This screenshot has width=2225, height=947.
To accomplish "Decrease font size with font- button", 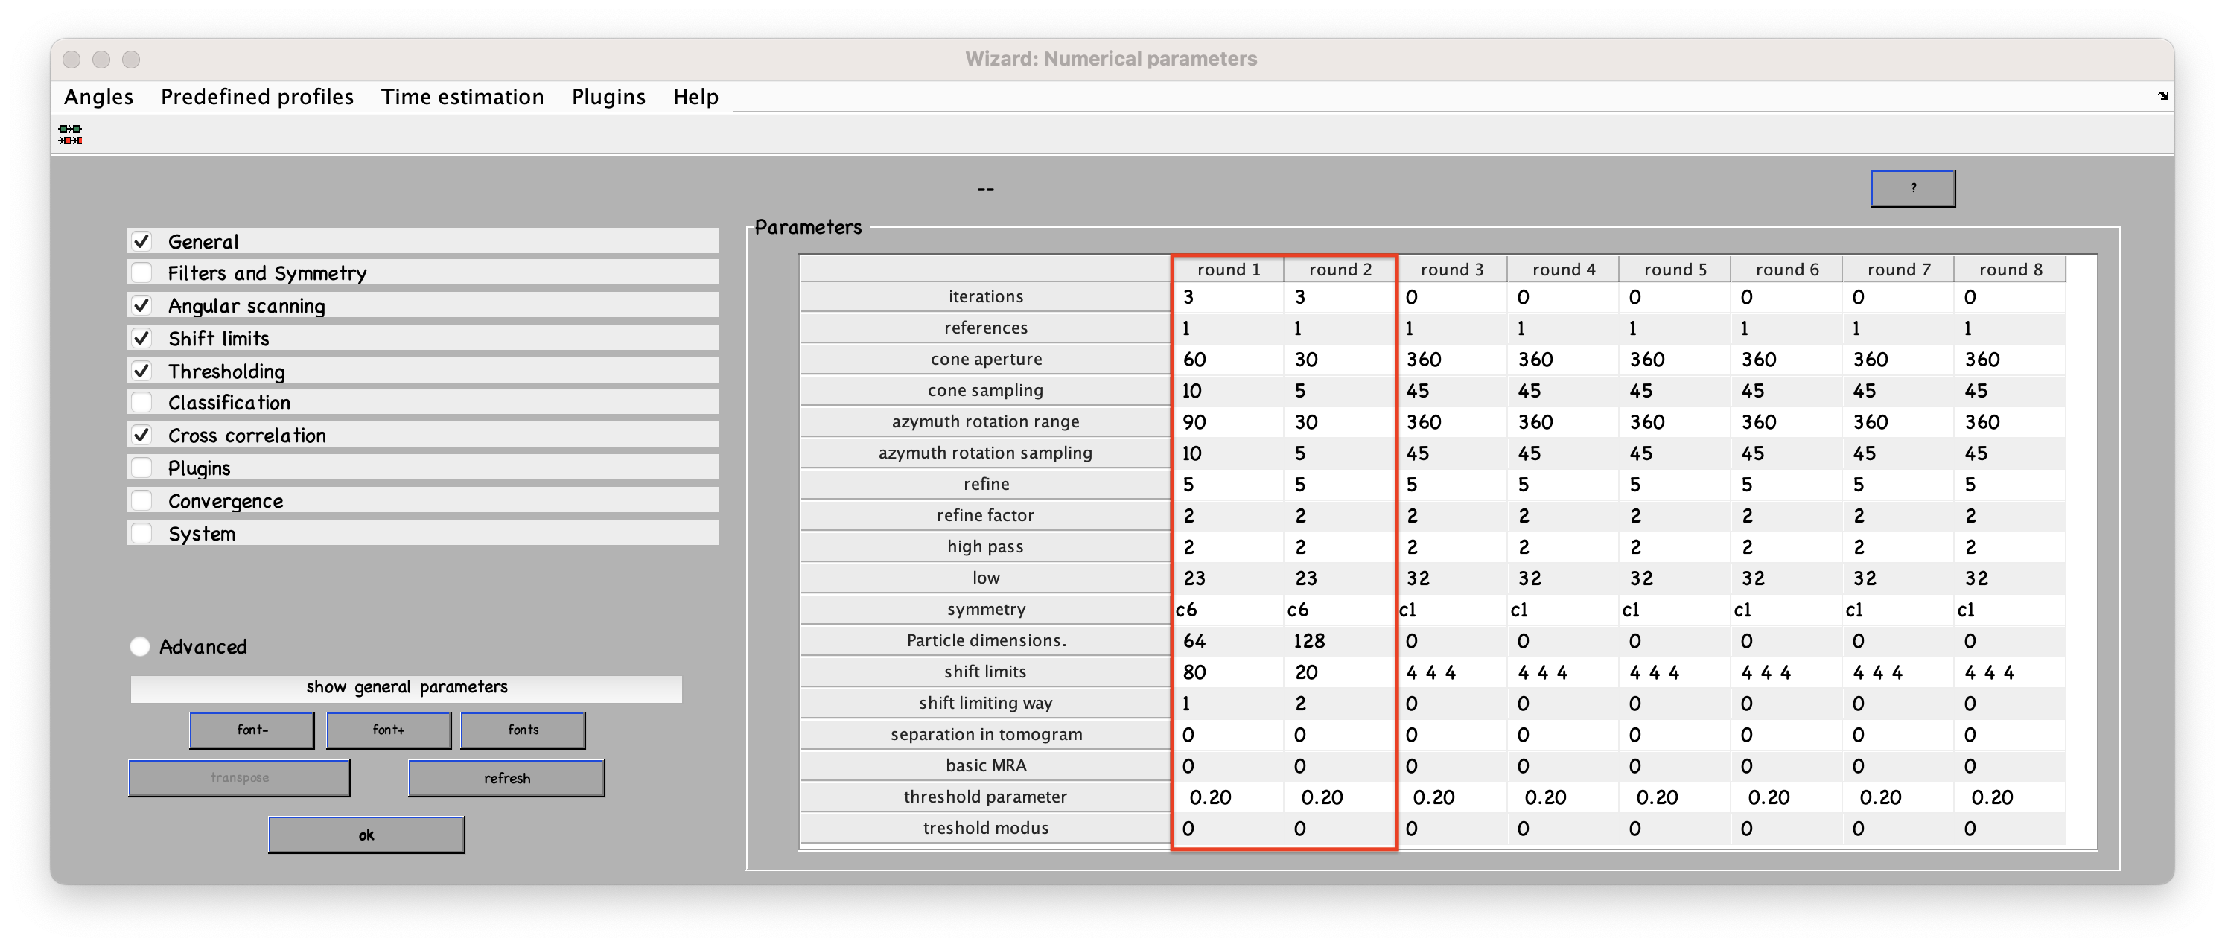I will point(252,730).
